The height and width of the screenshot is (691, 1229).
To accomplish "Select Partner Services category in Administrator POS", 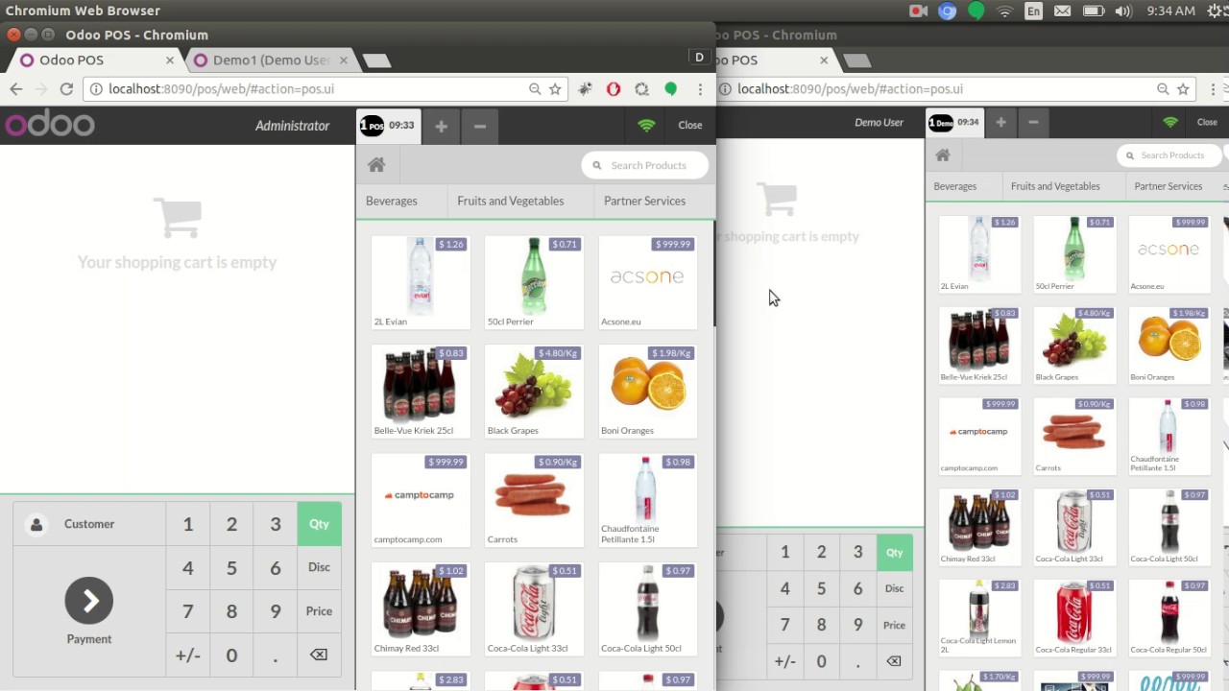I will point(644,201).
